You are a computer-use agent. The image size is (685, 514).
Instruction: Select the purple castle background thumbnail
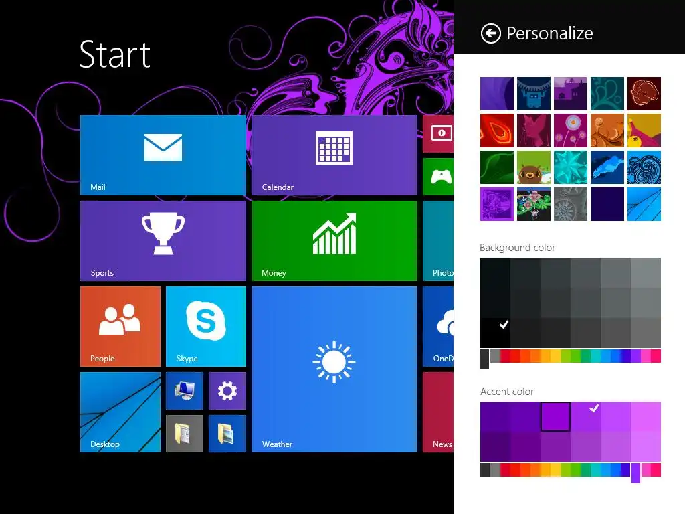pos(570,94)
